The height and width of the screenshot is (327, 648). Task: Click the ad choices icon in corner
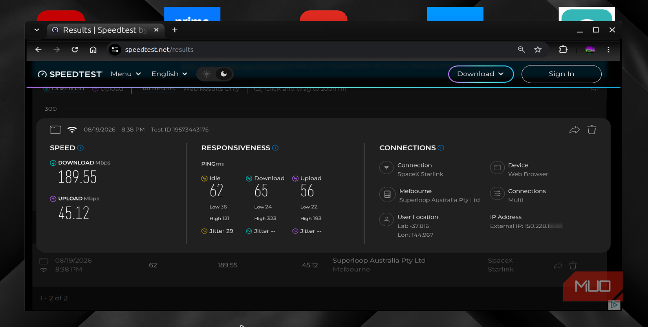(614, 305)
